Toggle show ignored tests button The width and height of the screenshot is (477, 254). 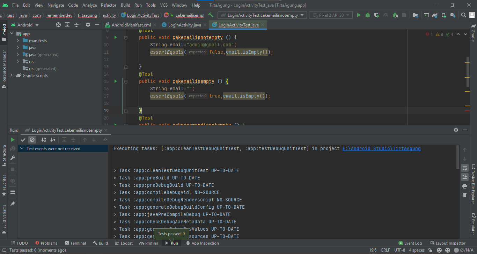(x=32, y=140)
